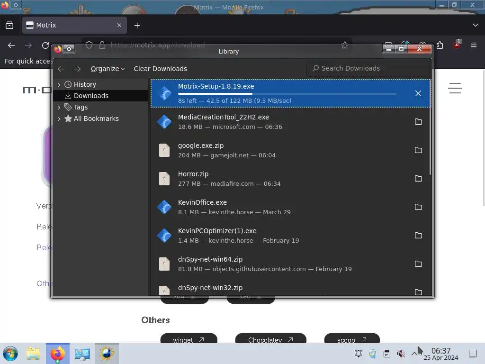Select the Motrix browser tab
The height and width of the screenshot is (364, 485).
coord(74,25)
